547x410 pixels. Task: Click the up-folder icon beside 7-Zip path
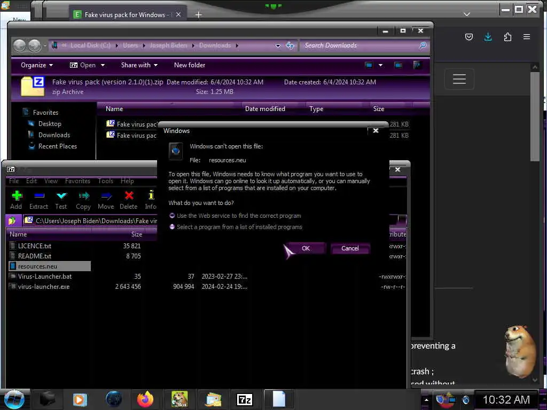(12, 220)
